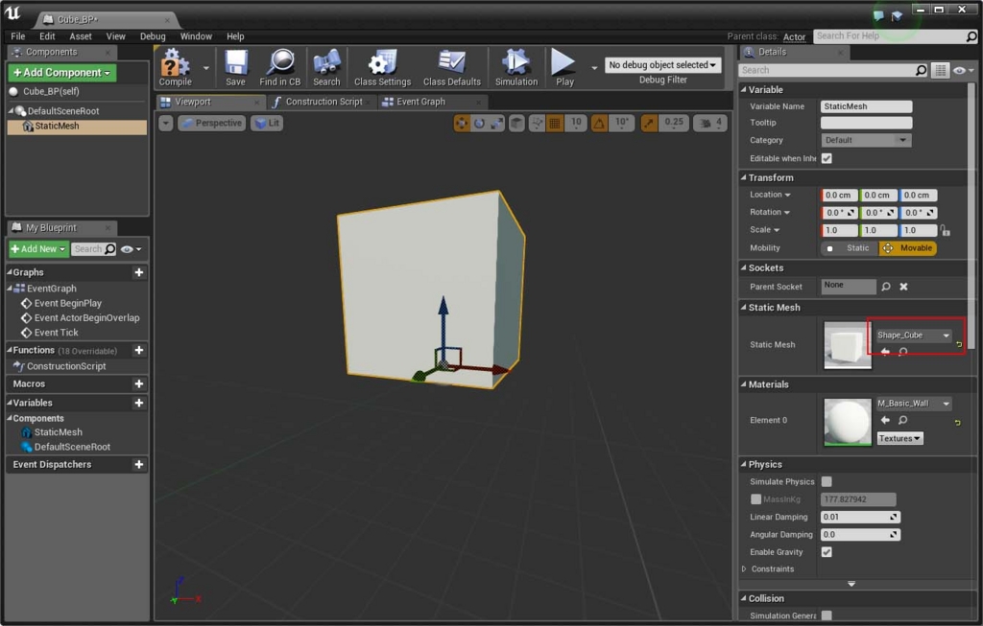Viewport: 983px width, 626px height.
Task: Select the rotate gizmo mode icon
Action: (480, 124)
